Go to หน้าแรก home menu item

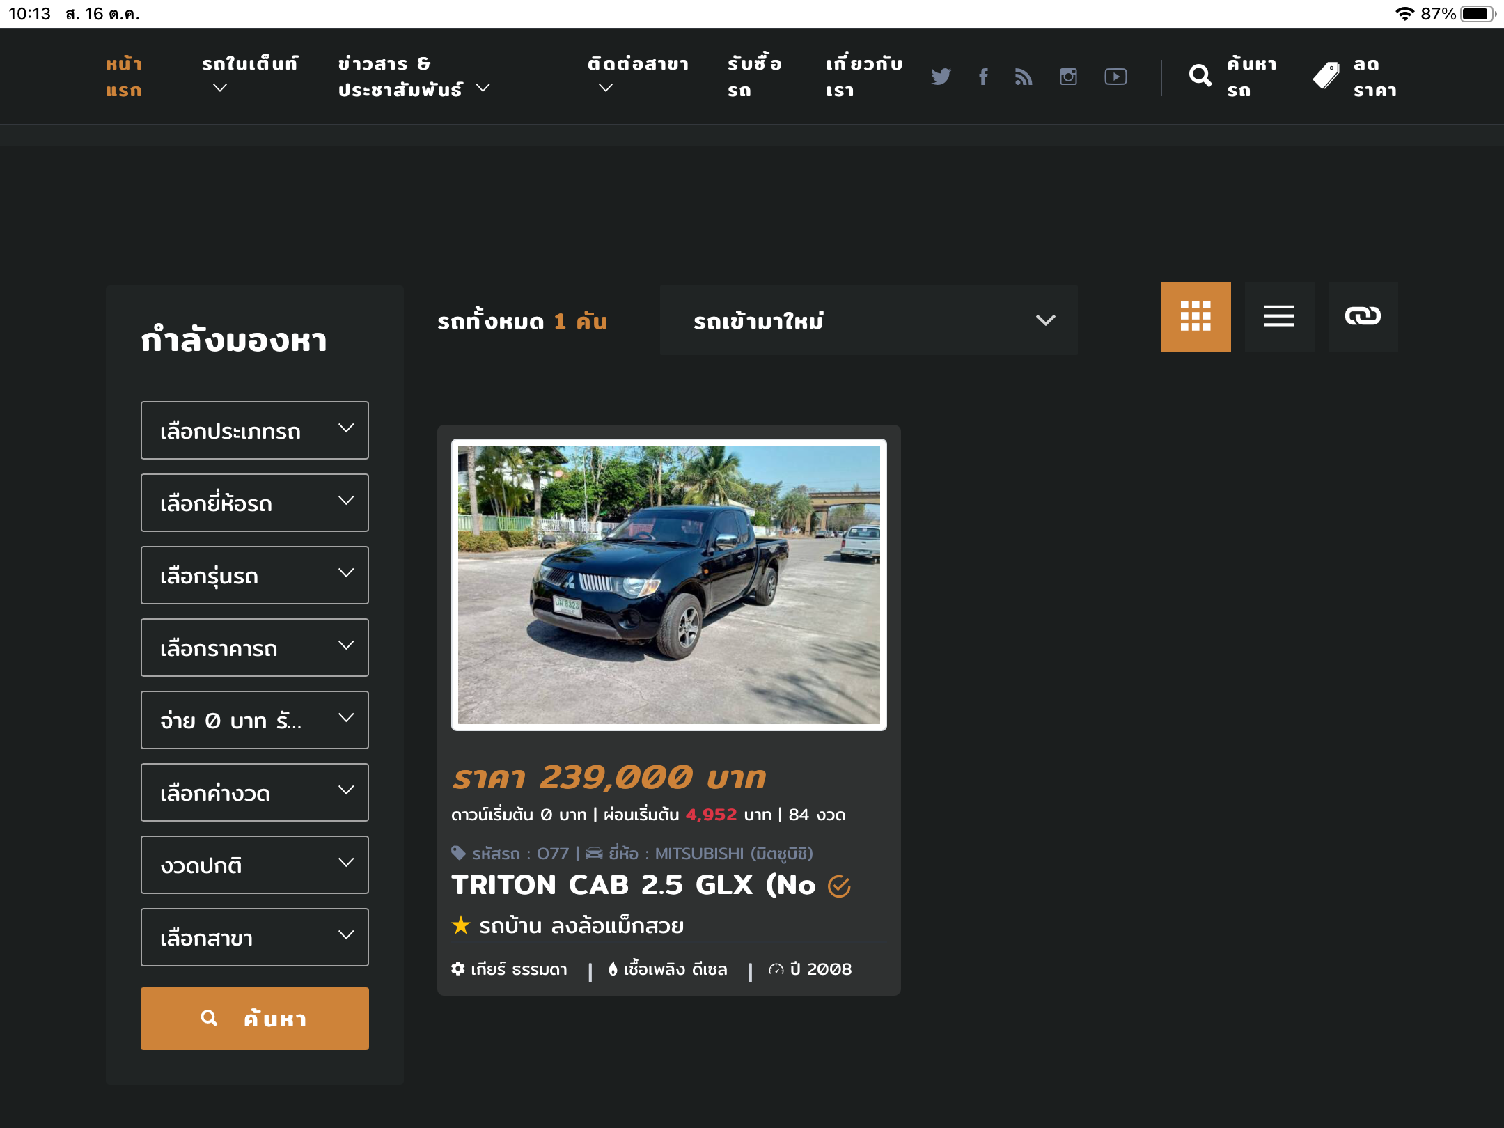coord(124,77)
